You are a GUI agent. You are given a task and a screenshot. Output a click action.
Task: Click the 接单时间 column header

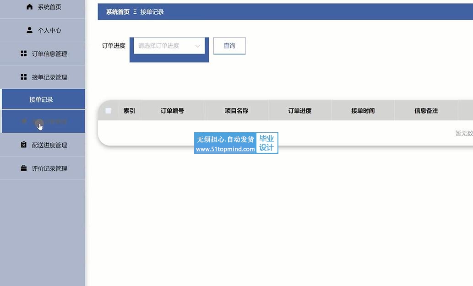pos(363,111)
